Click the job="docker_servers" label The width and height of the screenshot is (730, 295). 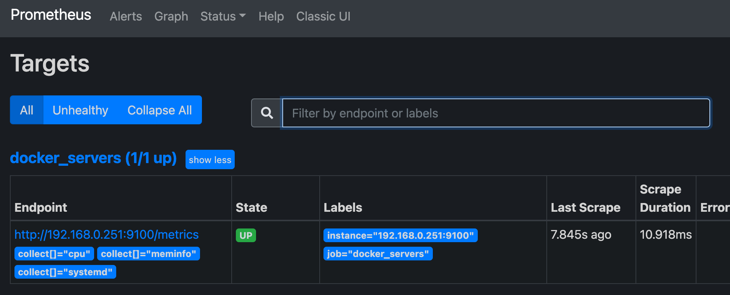tap(378, 254)
